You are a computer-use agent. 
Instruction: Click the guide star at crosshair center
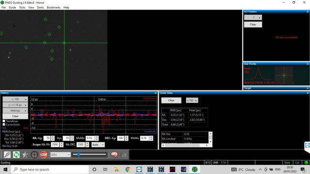64,43
